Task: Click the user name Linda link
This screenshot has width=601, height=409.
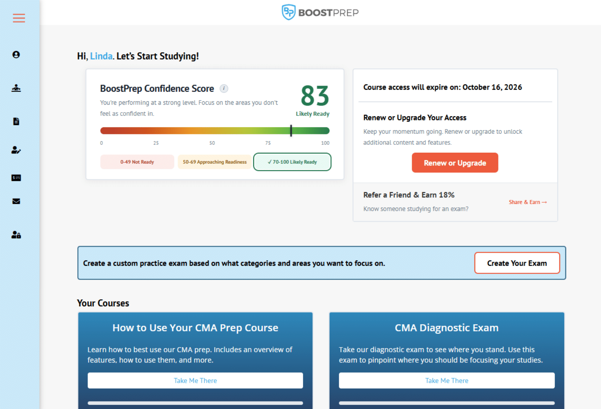Action: click(x=101, y=56)
